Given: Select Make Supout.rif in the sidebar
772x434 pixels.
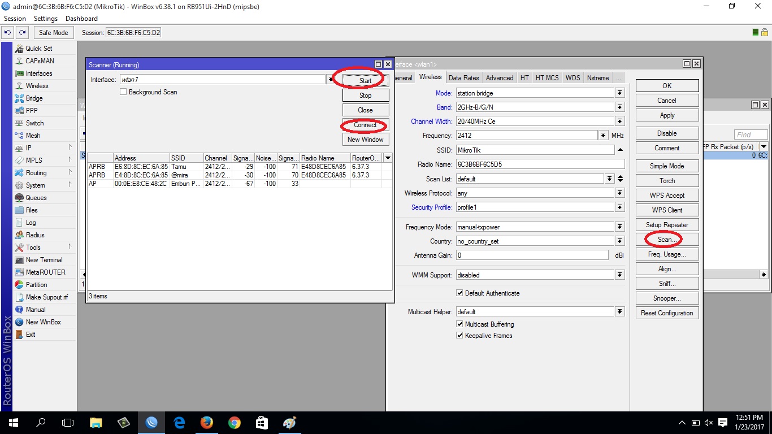Looking at the screenshot, I should click(46, 297).
